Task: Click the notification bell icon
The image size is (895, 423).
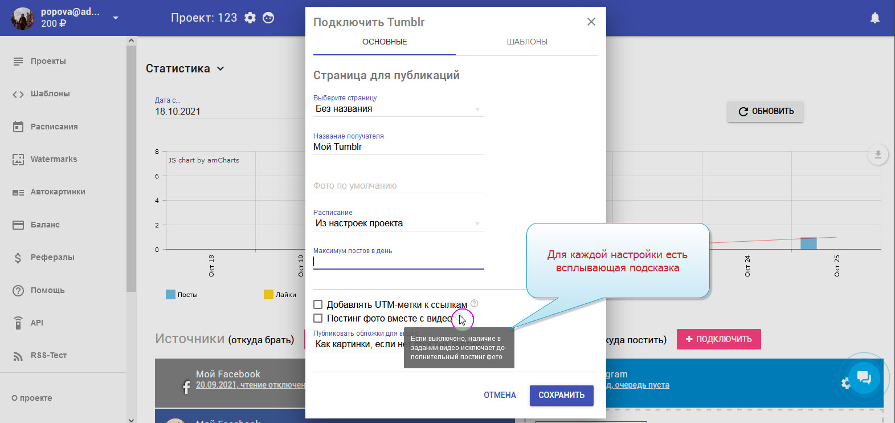Action: tap(874, 18)
